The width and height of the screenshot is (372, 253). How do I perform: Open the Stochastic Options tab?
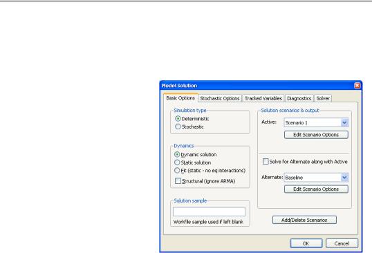[220, 98]
